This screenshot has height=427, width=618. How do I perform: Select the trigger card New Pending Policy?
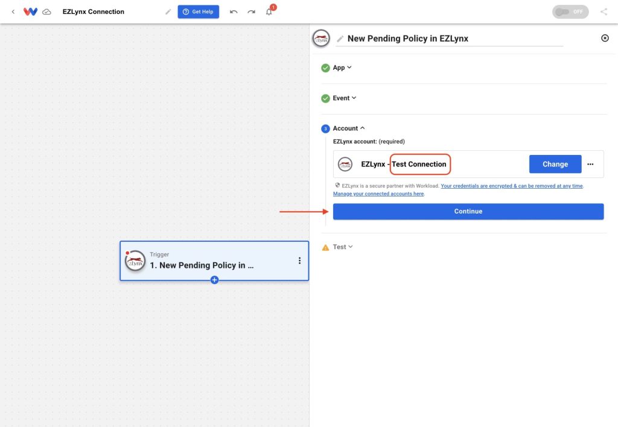(x=214, y=261)
